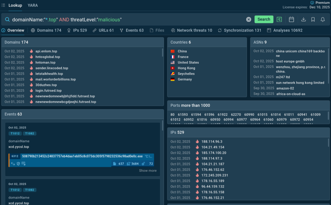Expand the first event with Show more
This screenshot has width=331, height=205.
(148, 170)
